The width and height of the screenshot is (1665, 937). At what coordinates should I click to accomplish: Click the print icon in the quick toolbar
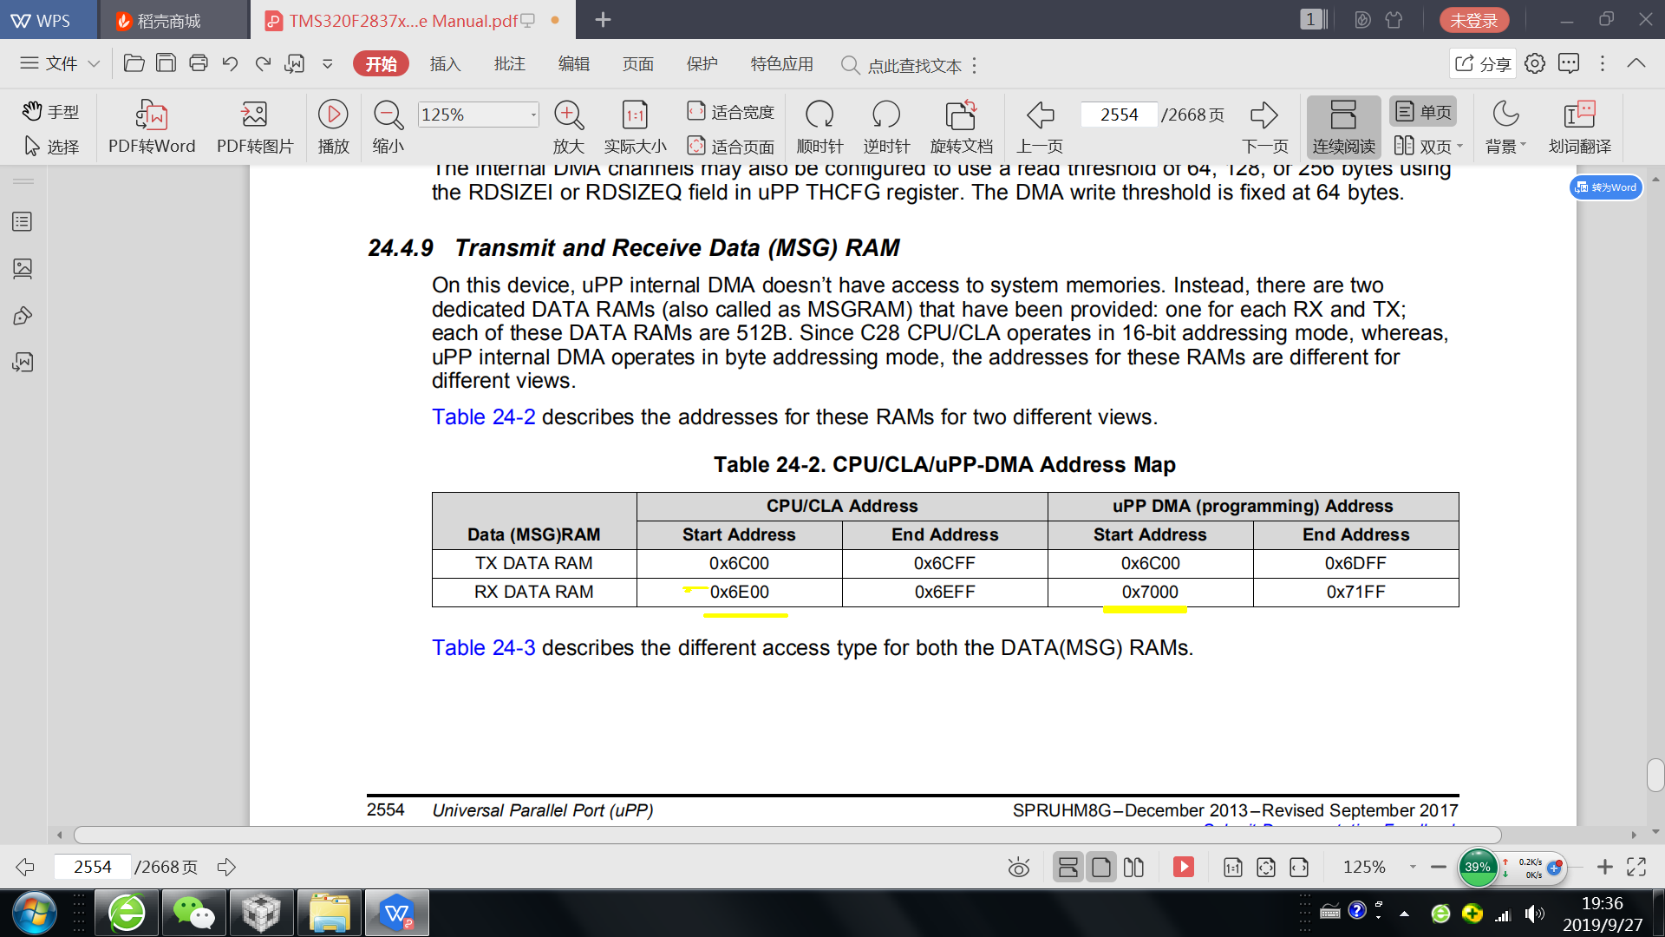tap(199, 62)
